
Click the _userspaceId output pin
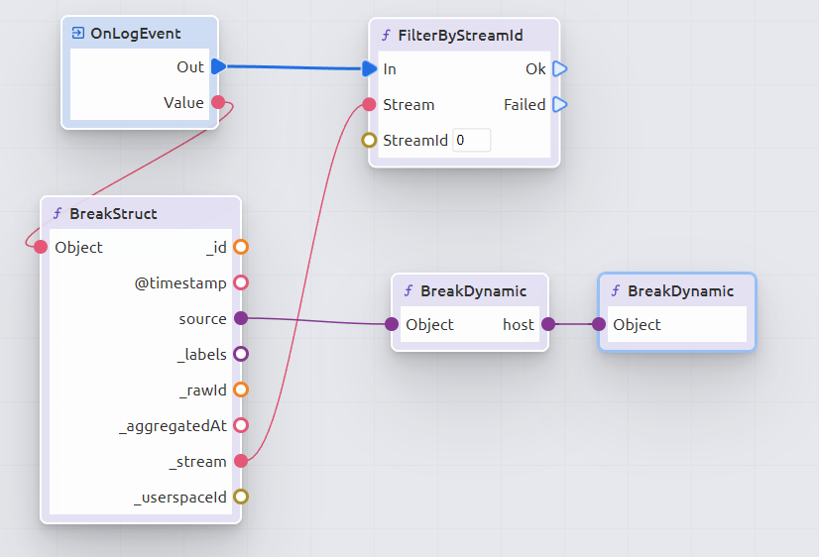point(240,497)
